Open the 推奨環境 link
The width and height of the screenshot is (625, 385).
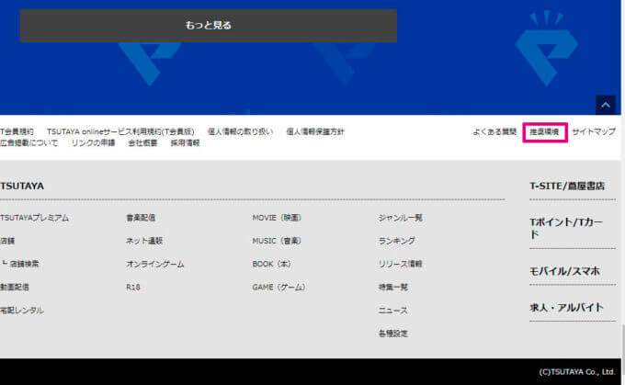pos(544,132)
